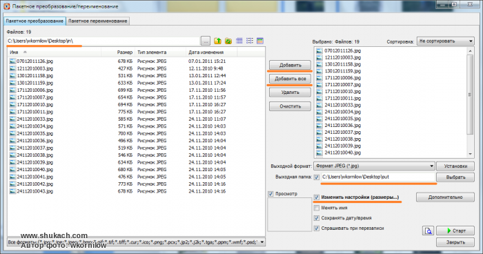
Task: Click the Добавить button
Action: (x=290, y=65)
